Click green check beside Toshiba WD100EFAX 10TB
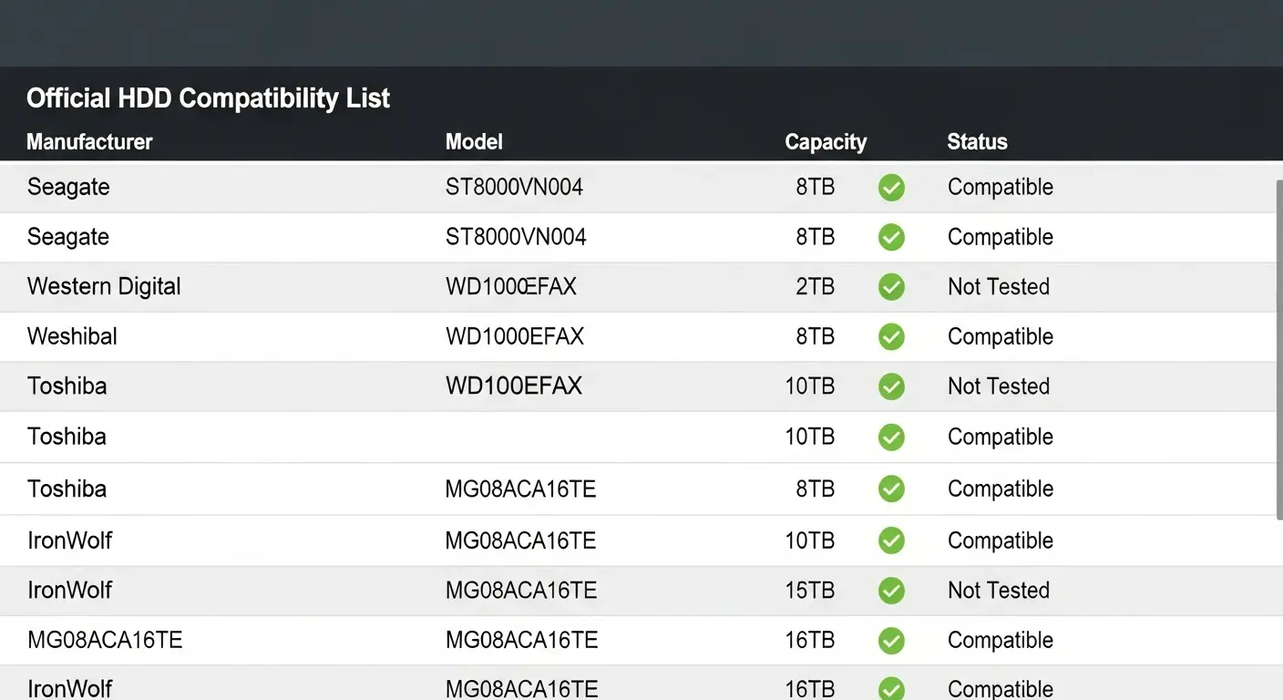Screen dimensions: 1283x700 pos(891,386)
